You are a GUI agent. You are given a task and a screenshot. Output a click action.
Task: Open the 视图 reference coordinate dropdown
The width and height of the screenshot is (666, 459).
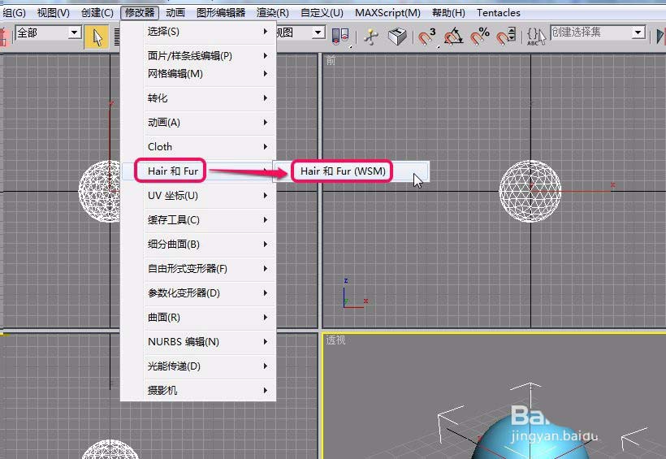tap(318, 32)
